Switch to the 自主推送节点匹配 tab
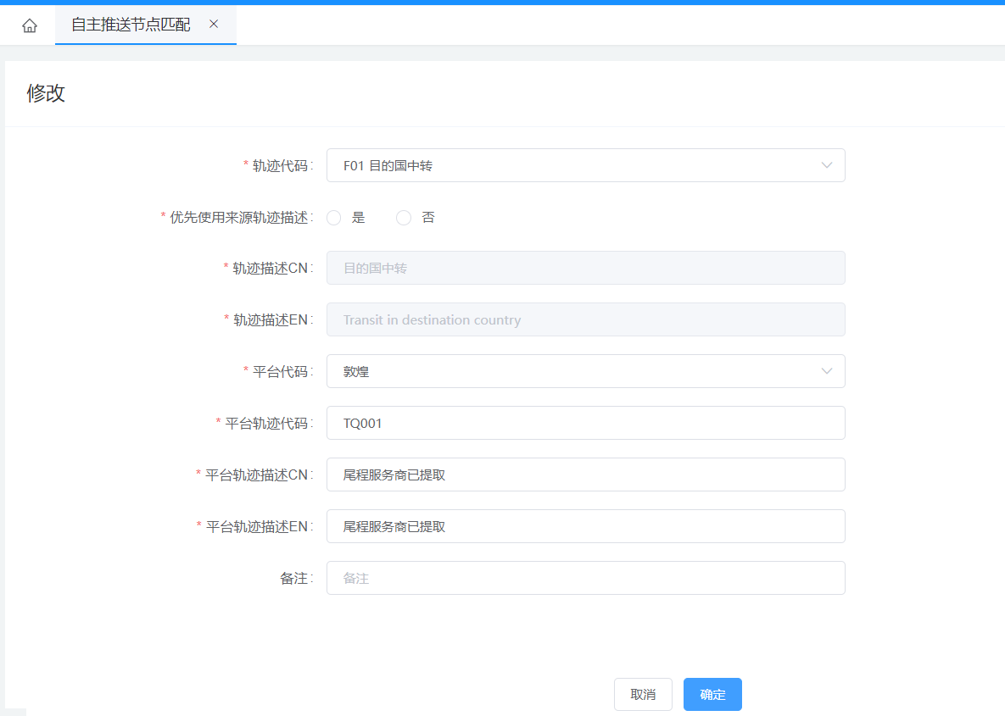Image resolution: width=1005 pixels, height=716 pixels. (x=131, y=25)
